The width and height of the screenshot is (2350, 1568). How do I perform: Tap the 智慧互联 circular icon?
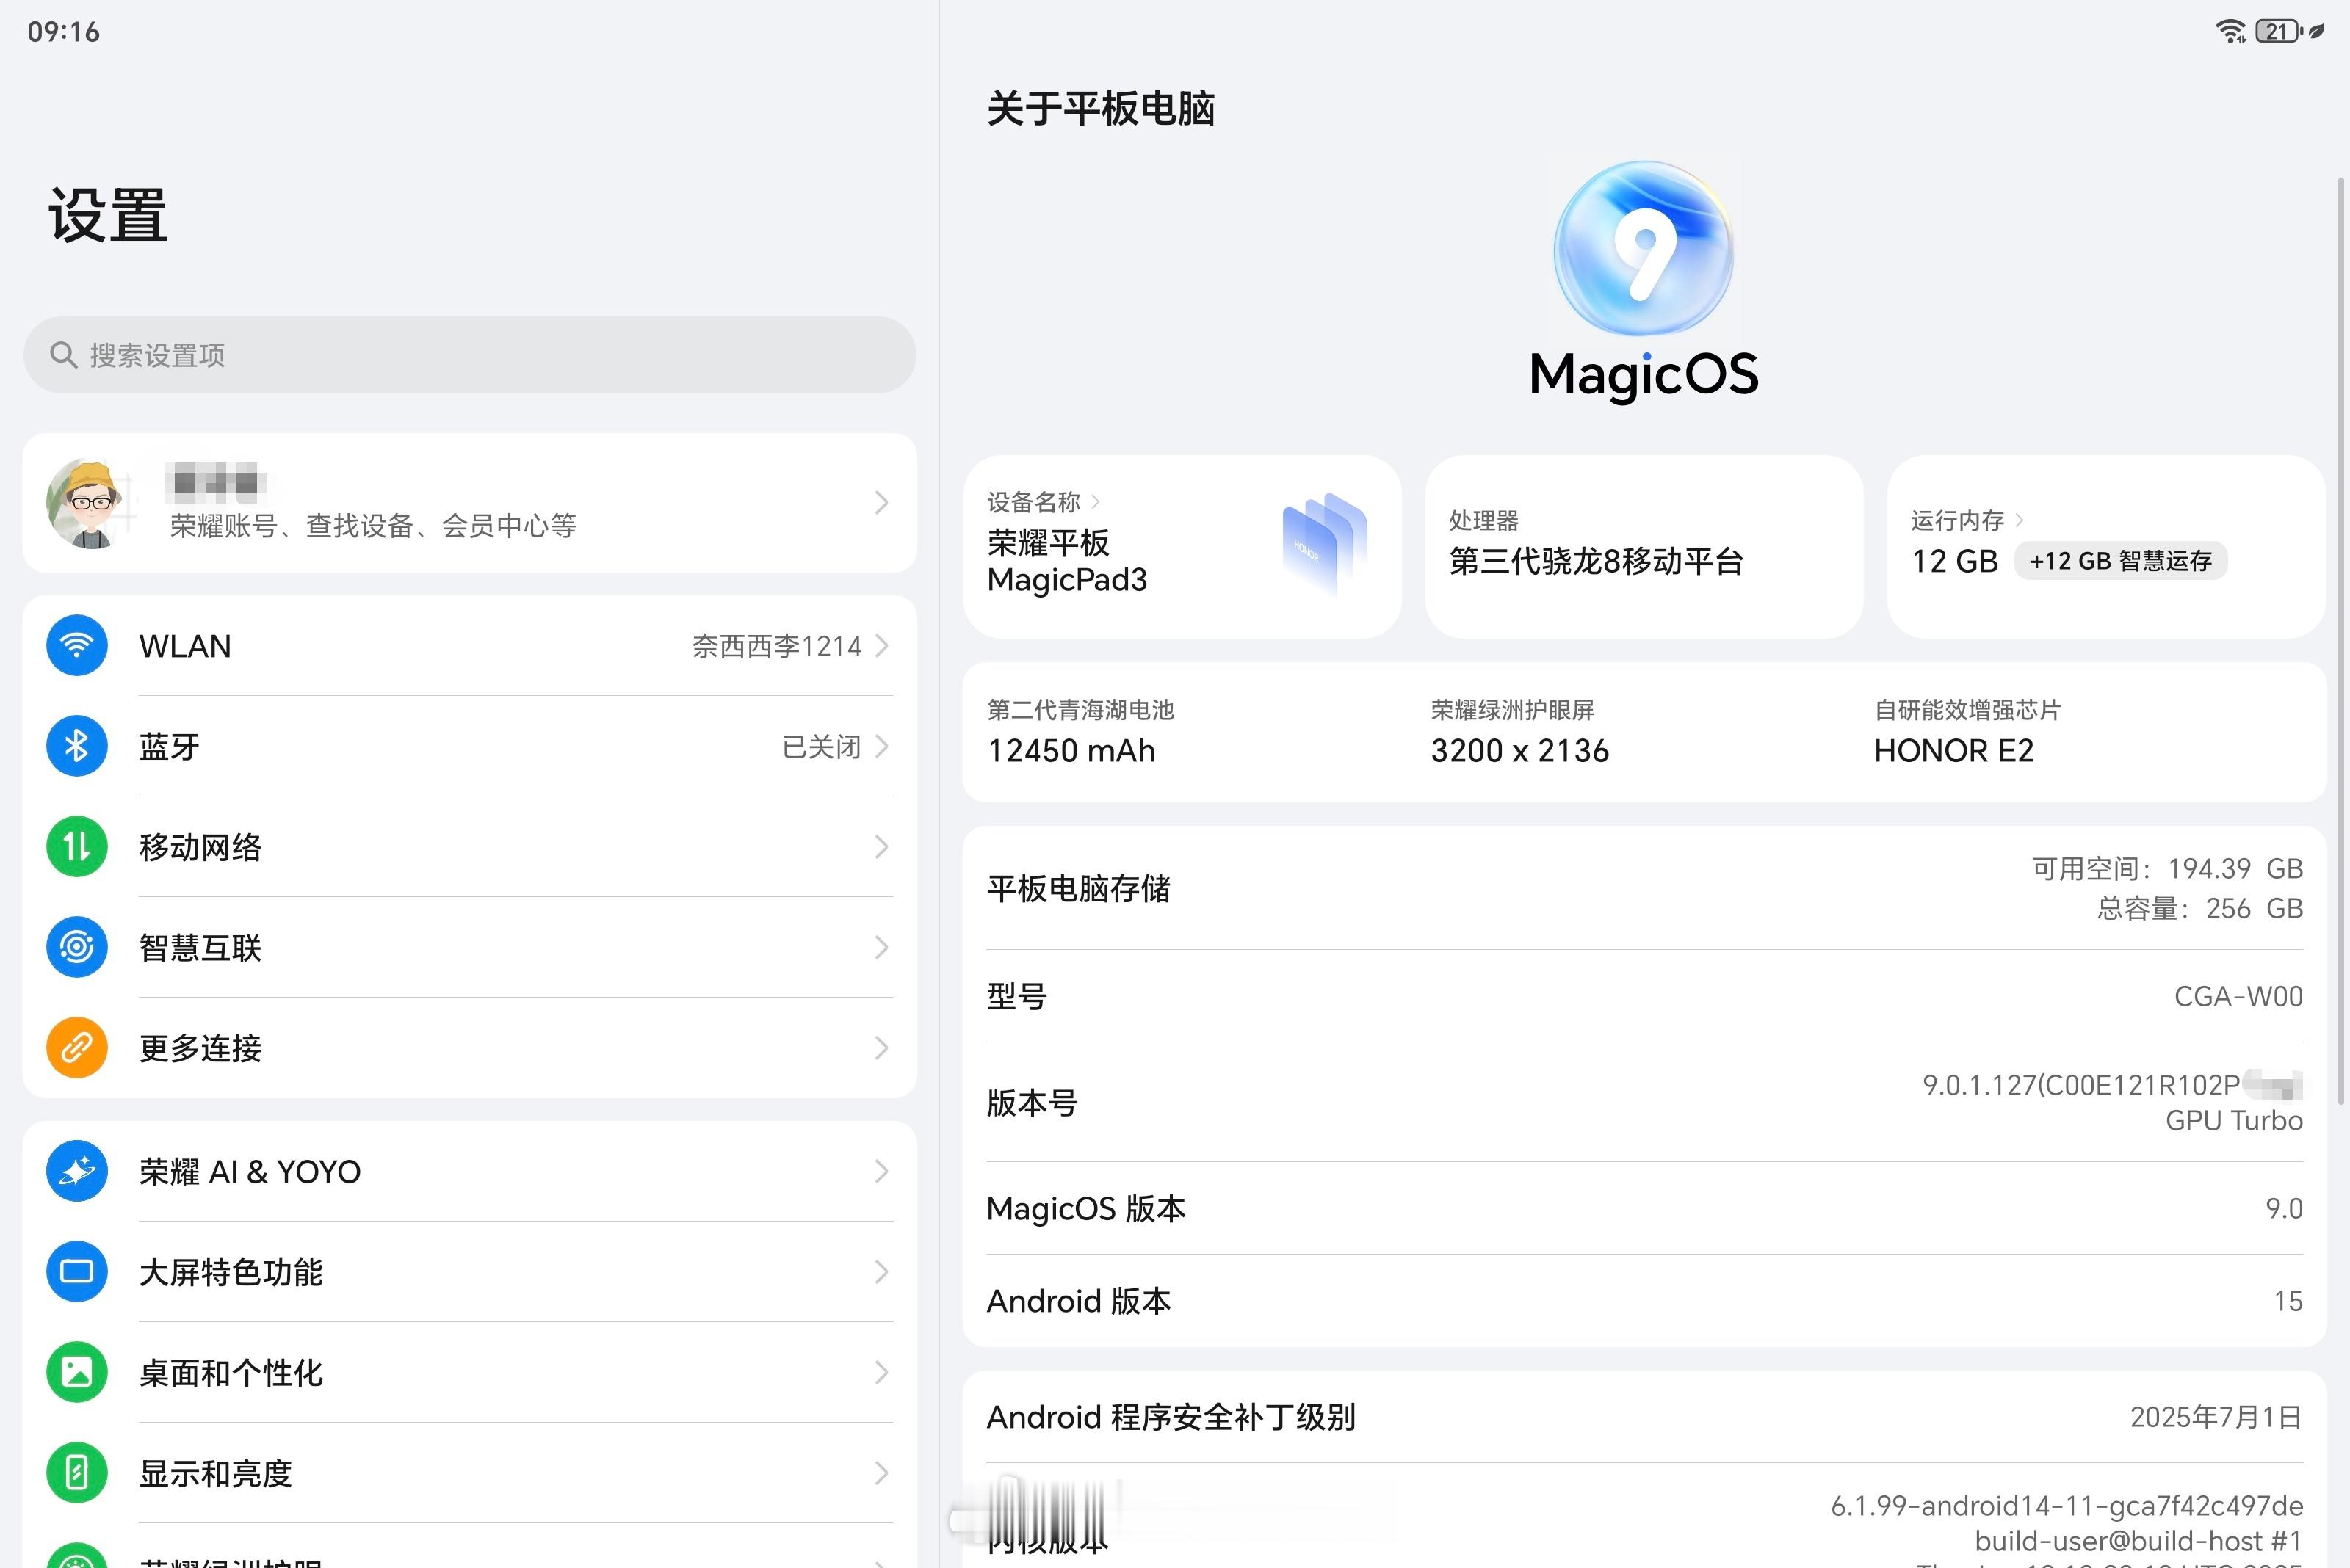[x=77, y=947]
